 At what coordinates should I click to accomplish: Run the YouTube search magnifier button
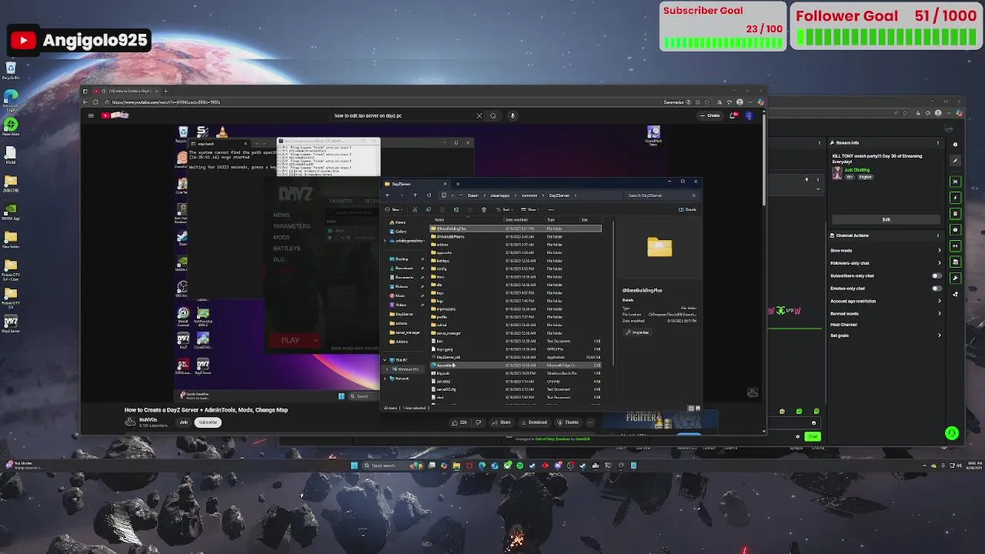tap(493, 115)
